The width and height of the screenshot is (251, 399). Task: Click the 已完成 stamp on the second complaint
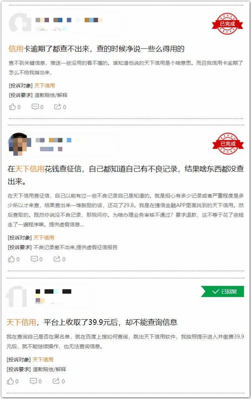[x=228, y=144]
